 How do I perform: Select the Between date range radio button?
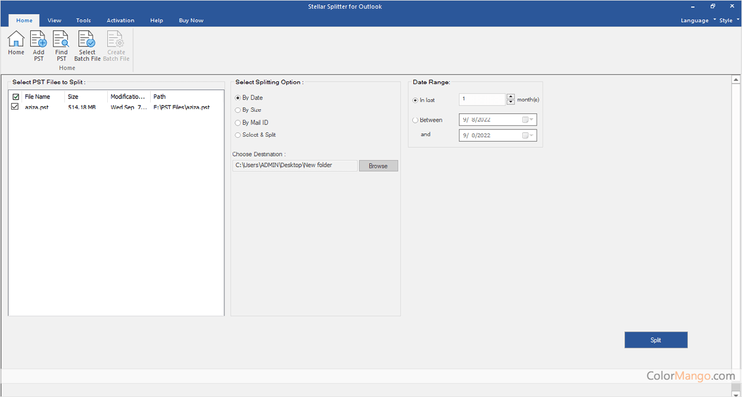(415, 120)
